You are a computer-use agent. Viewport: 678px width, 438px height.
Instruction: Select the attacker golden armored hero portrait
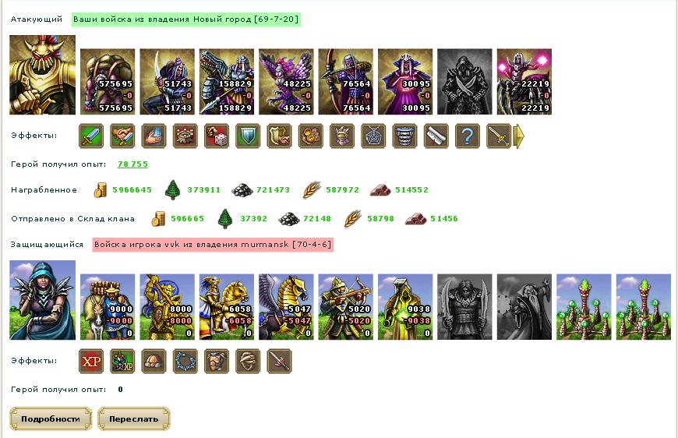point(42,75)
